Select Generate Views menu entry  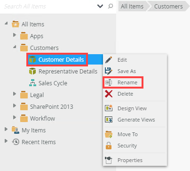[135, 120]
